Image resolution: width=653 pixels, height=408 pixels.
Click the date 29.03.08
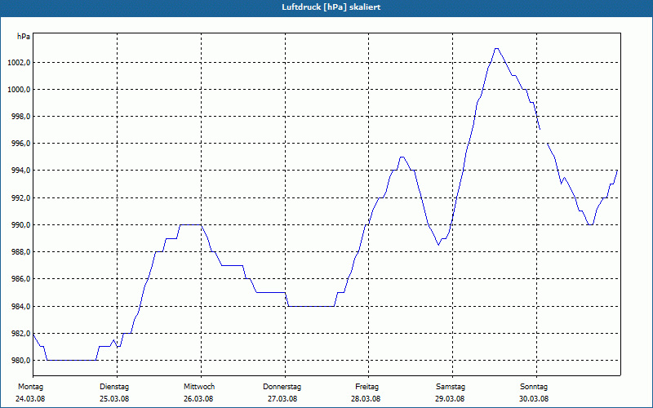pos(450,399)
